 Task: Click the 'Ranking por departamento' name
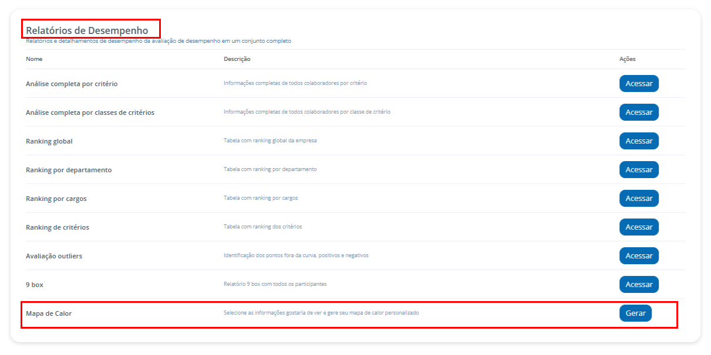point(69,170)
